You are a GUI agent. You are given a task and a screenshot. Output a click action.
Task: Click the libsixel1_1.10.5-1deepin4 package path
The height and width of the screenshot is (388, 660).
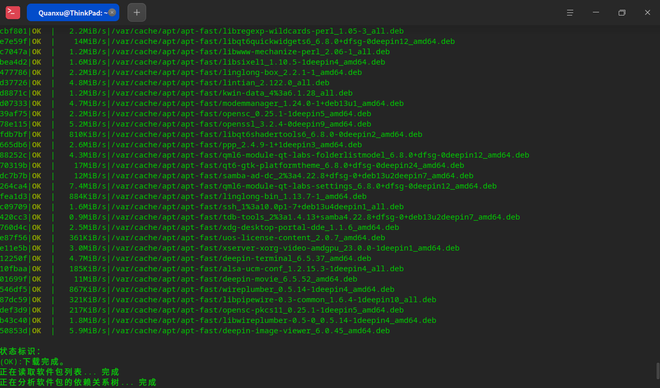pos(248,62)
